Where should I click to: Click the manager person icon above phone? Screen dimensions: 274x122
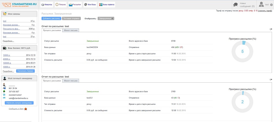click(4, 85)
